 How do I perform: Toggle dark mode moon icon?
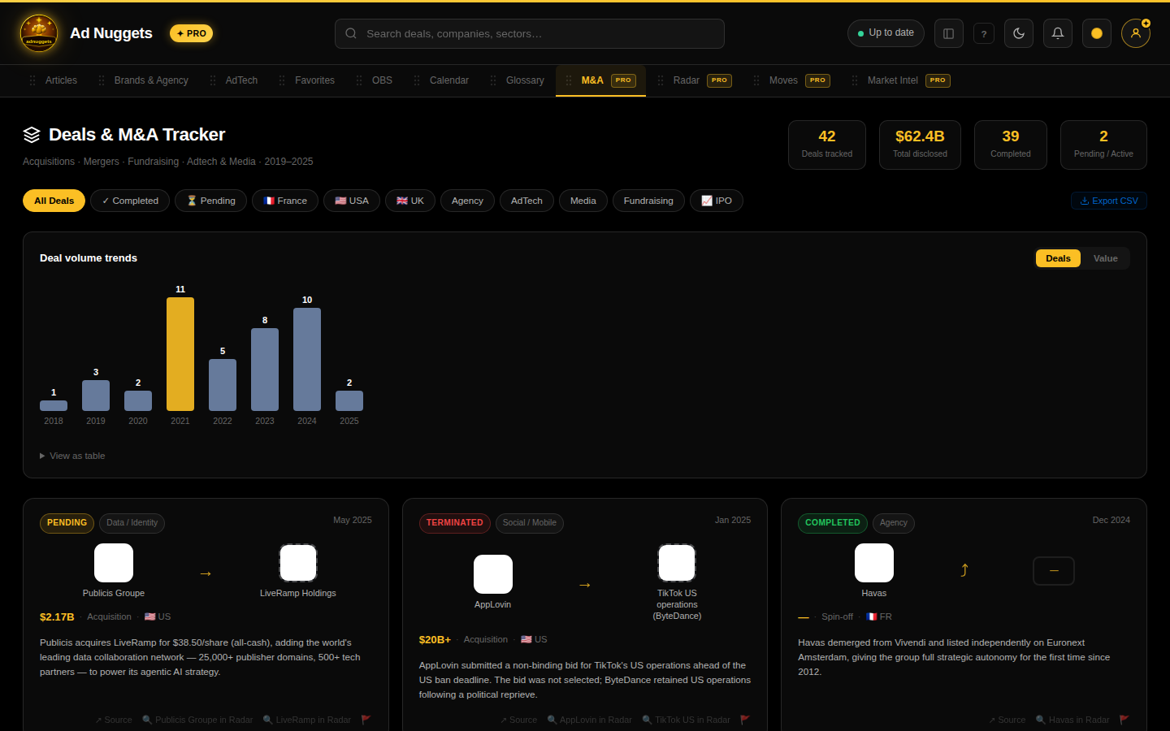click(x=1019, y=33)
